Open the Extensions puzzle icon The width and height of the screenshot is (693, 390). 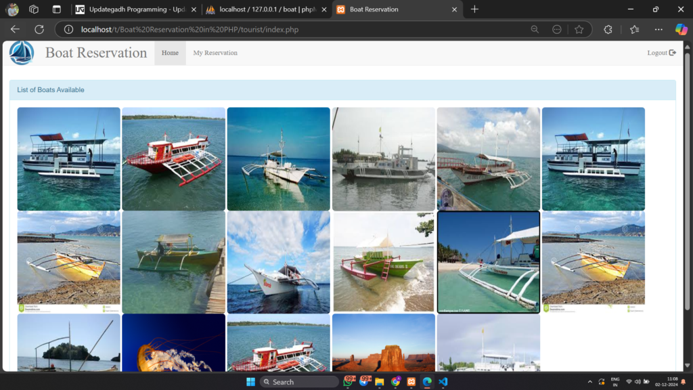tap(608, 30)
